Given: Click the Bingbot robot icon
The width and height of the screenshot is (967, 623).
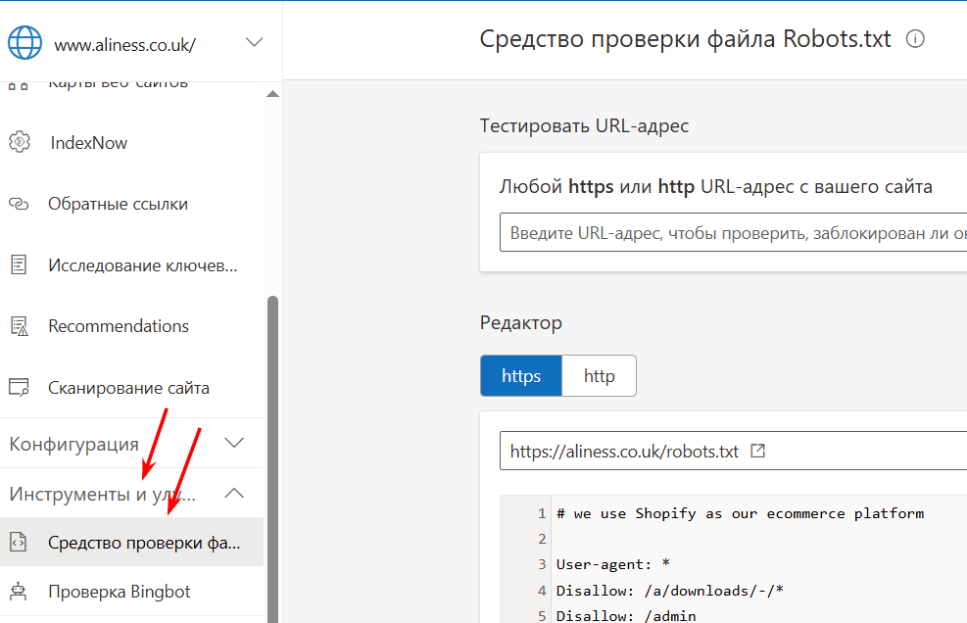Looking at the screenshot, I should pos(19,591).
